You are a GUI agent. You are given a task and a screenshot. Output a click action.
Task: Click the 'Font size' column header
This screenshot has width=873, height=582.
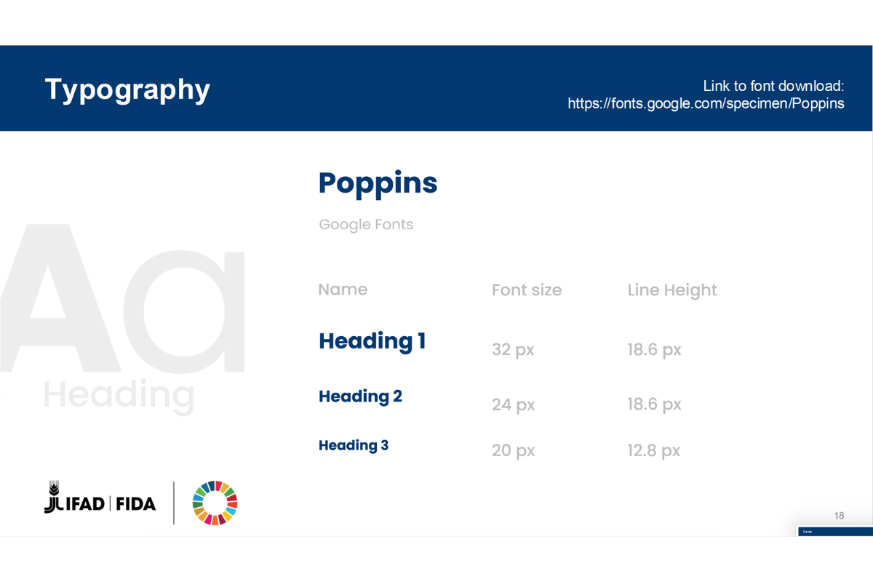(527, 290)
